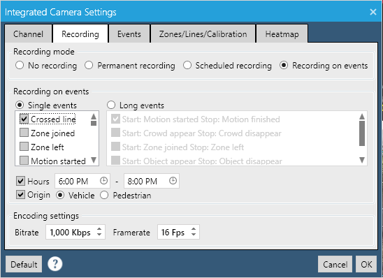Click 'Start: Object appear Stop: Object disappear' row
This screenshot has height=278, width=383.
coord(196,161)
